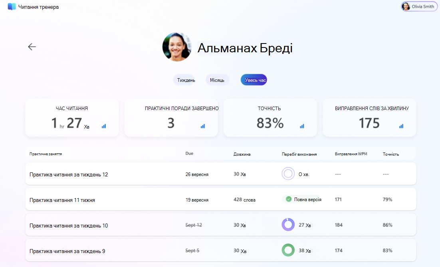The height and width of the screenshot is (267, 440).
Task: Open Практика читання за тиждень 10 row
Action: pyautogui.click(x=220, y=225)
